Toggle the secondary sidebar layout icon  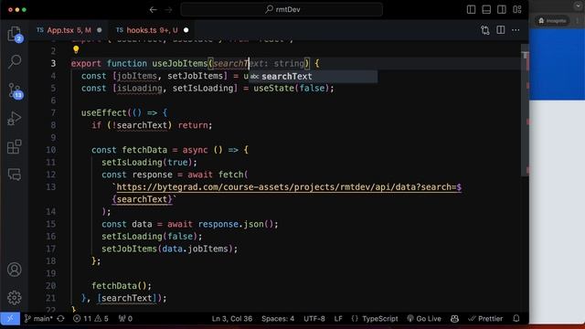(502, 10)
